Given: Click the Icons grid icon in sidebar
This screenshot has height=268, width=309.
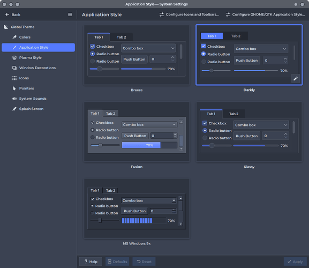Looking at the screenshot, I should (14, 78).
